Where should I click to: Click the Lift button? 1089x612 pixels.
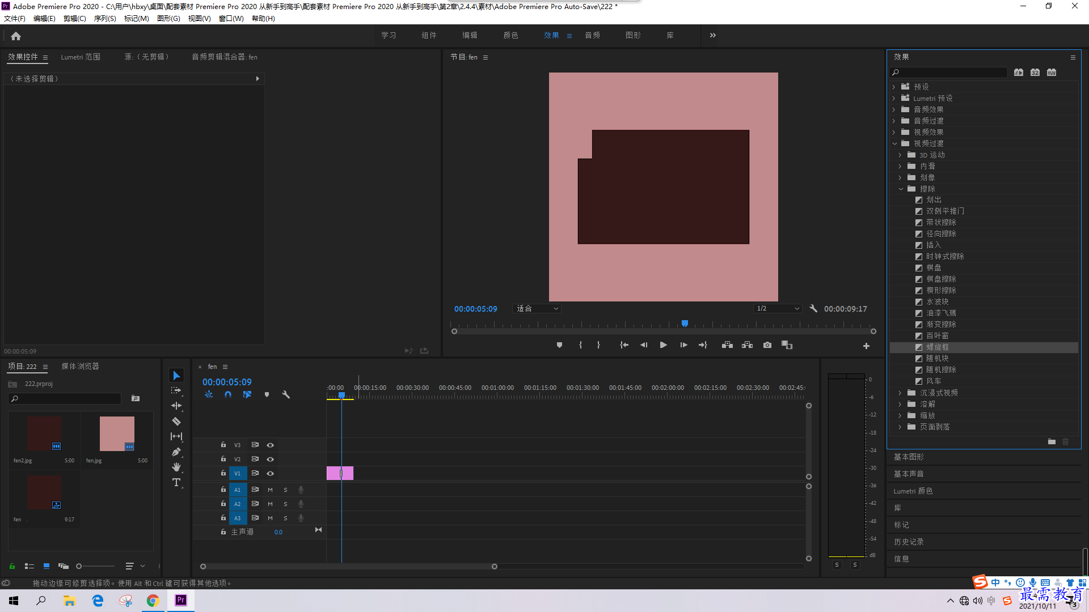coord(727,345)
